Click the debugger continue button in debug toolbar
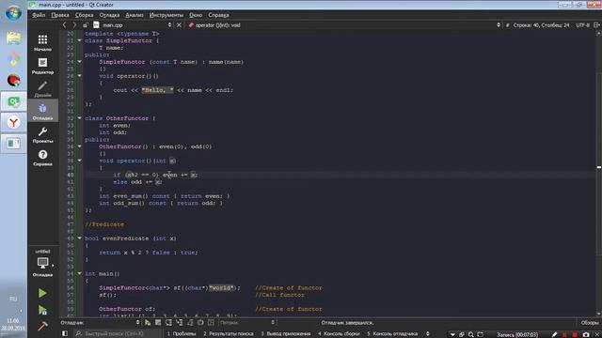Image resolution: width=602 pixels, height=338 pixels. pyautogui.click(x=148, y=323)
